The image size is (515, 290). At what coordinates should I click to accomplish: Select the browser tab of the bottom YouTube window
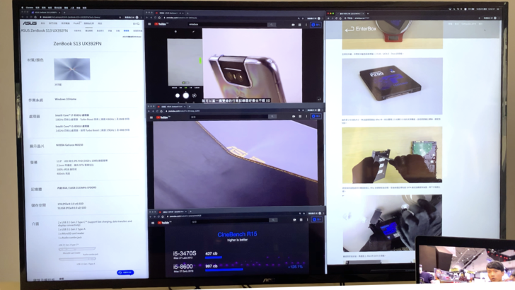(x=174, y=211)
